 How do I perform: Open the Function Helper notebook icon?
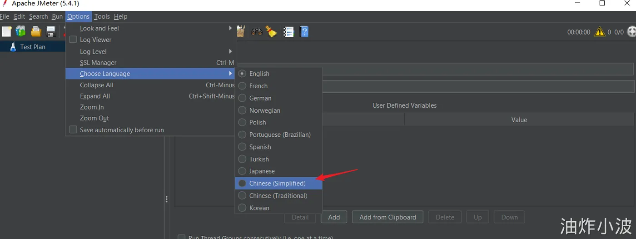(288, 32)
